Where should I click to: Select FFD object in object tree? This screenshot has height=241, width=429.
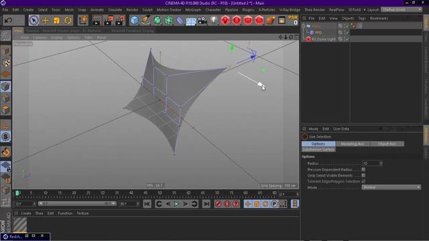click(x=318, y=33)
